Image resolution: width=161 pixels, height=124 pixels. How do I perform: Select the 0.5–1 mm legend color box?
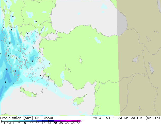point(10,121)
